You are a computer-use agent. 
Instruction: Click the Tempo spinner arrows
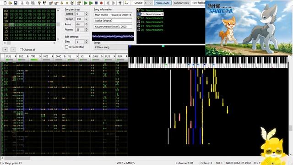pos(86,19)
